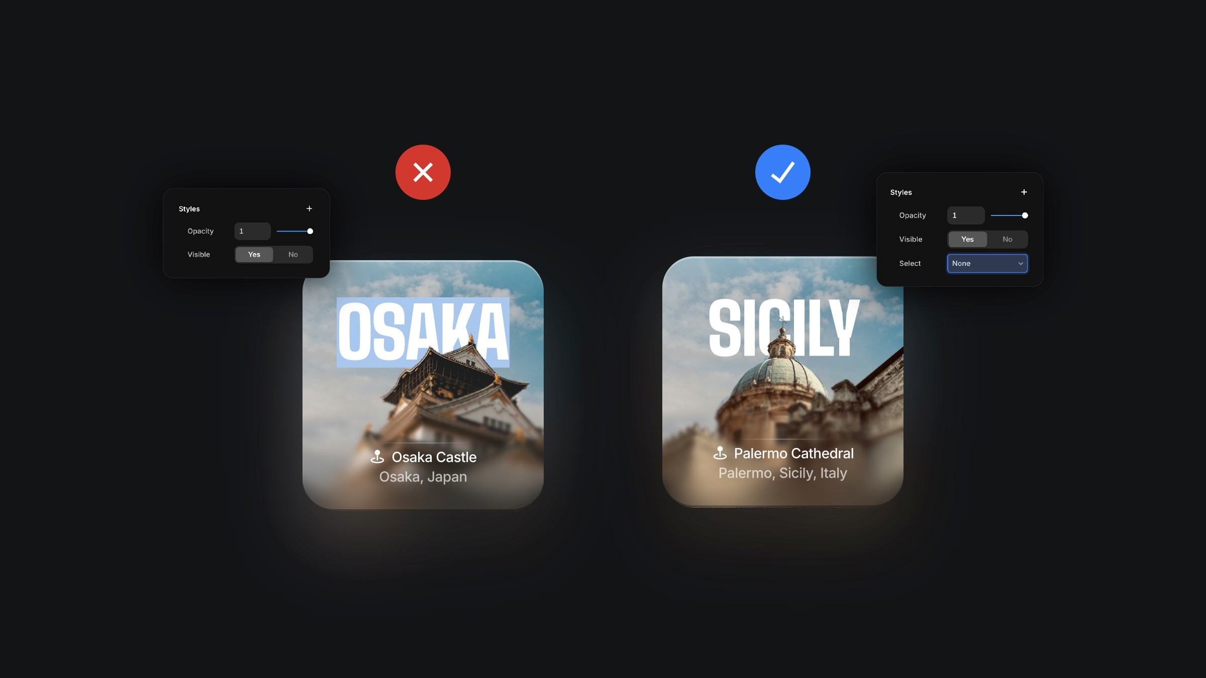Toggle Visible to No in left Styles panel

292,254
